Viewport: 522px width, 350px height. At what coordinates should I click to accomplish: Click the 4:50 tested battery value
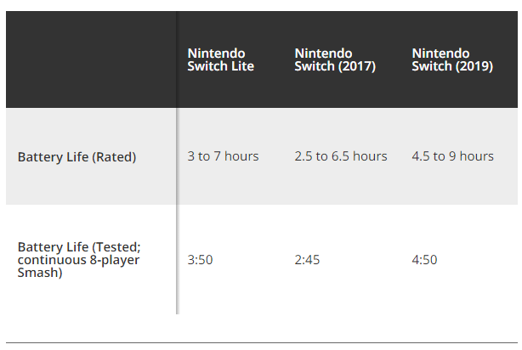tap(424, 259)
